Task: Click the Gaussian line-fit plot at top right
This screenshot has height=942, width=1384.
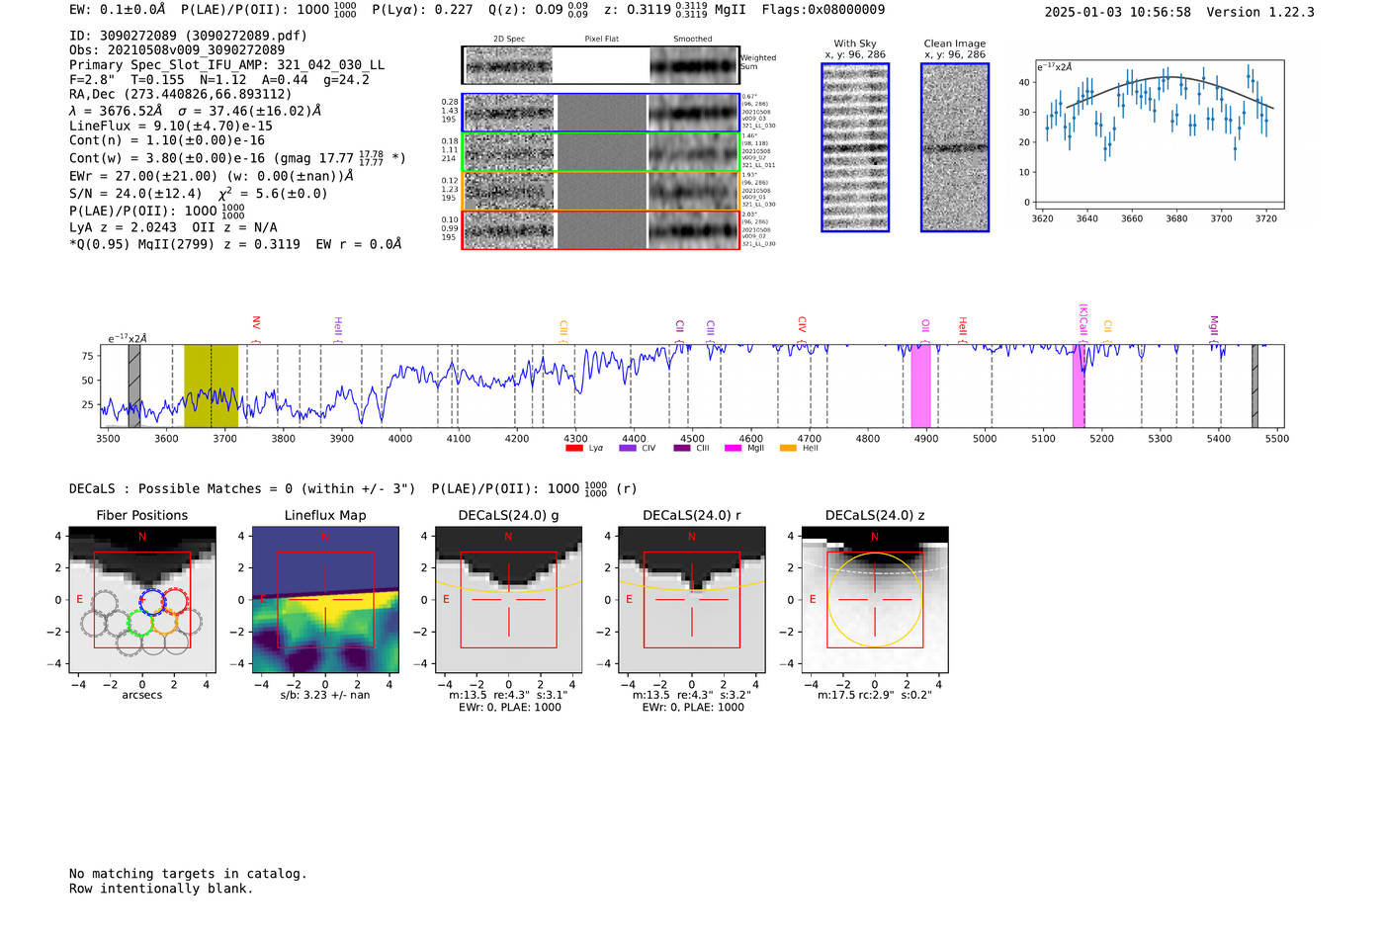Action: click(x=1158, y=134)
